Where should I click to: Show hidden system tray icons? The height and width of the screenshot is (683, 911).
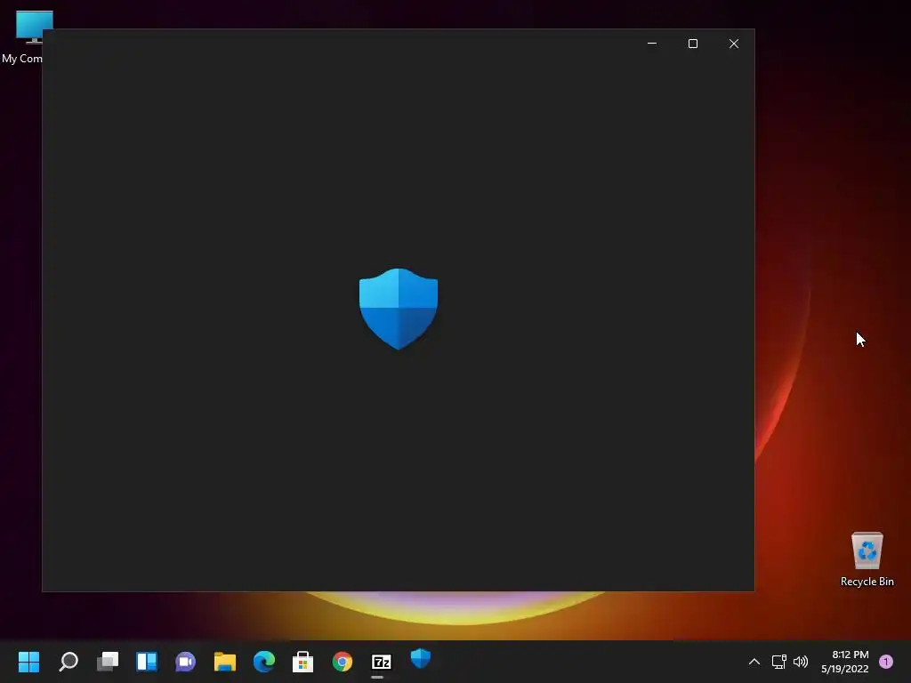[754, 662]
